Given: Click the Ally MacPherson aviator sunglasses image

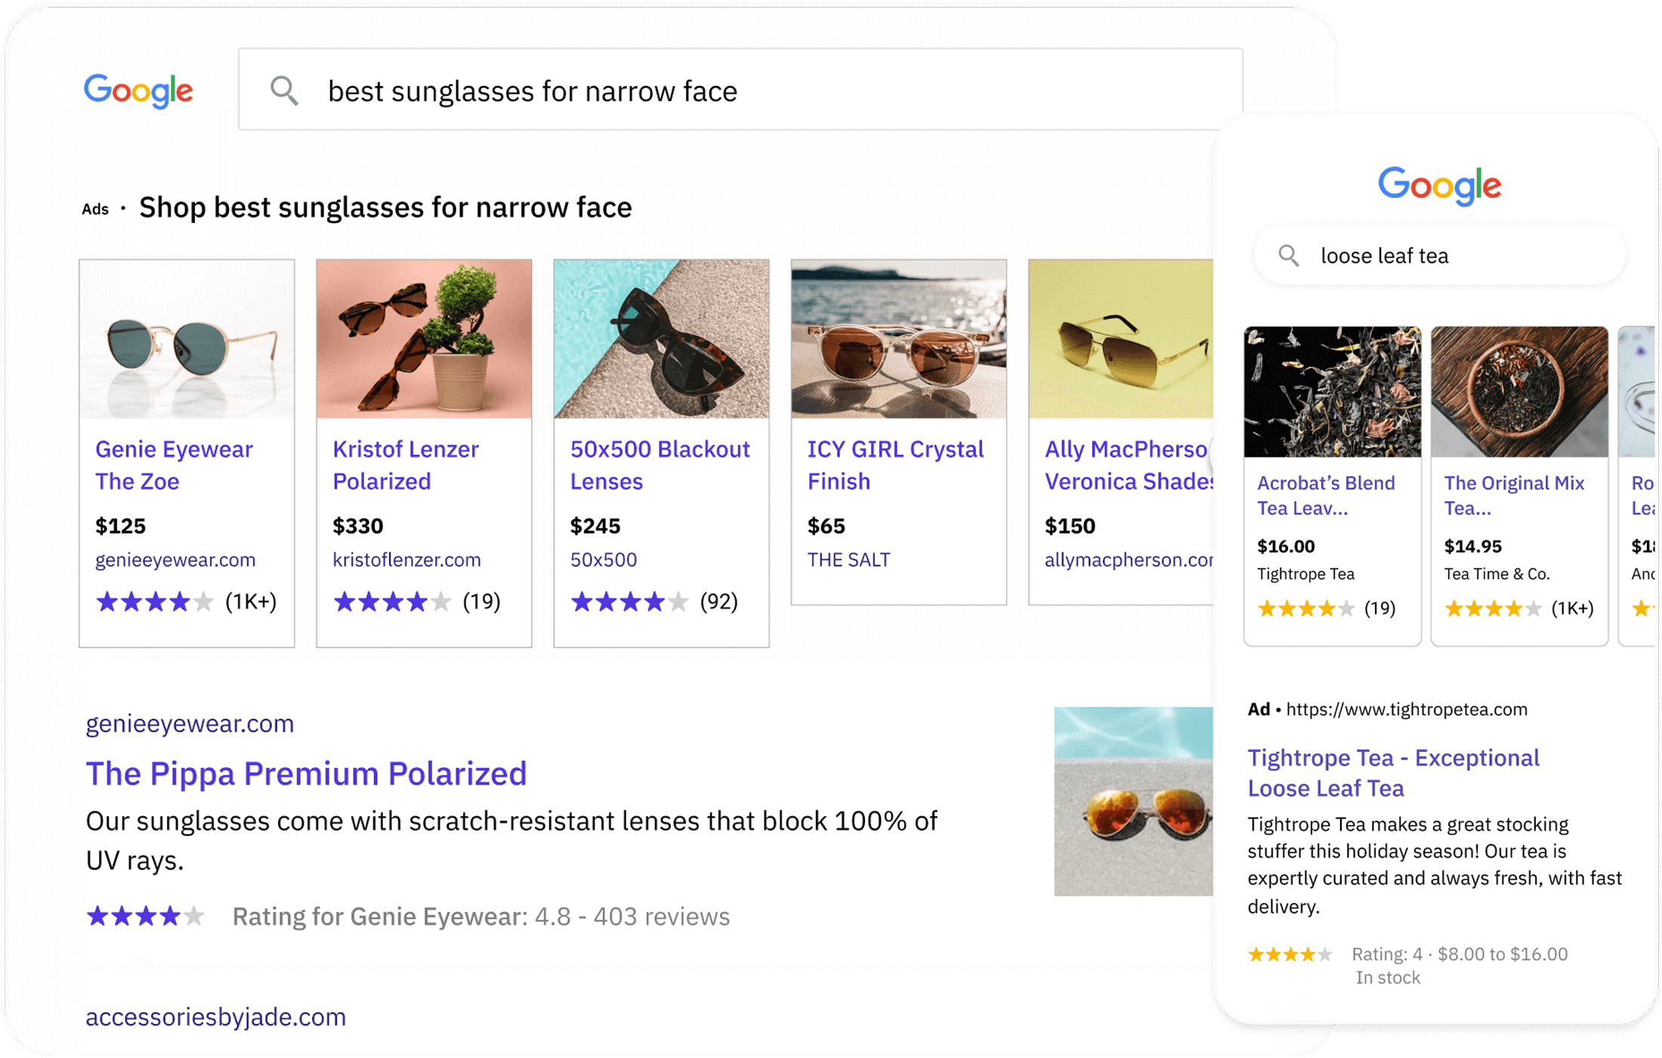Looking at the screenshot, I should (x=1121, y=339).
